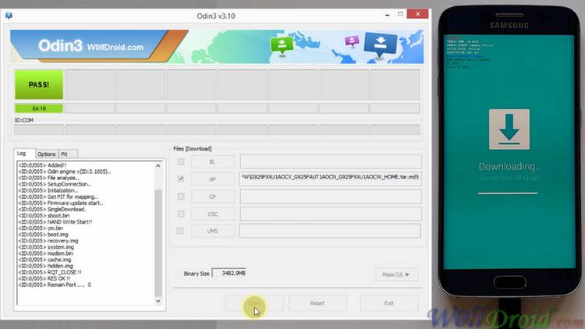The height and width of the screenshot is (329, 585).
Task: Click the green download icon in banner
Action: tap(282, 46)
